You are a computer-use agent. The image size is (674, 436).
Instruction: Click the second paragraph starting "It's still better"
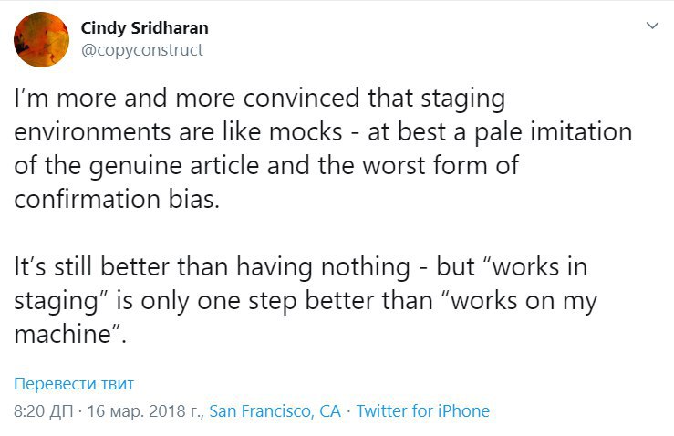click(306, 300)
